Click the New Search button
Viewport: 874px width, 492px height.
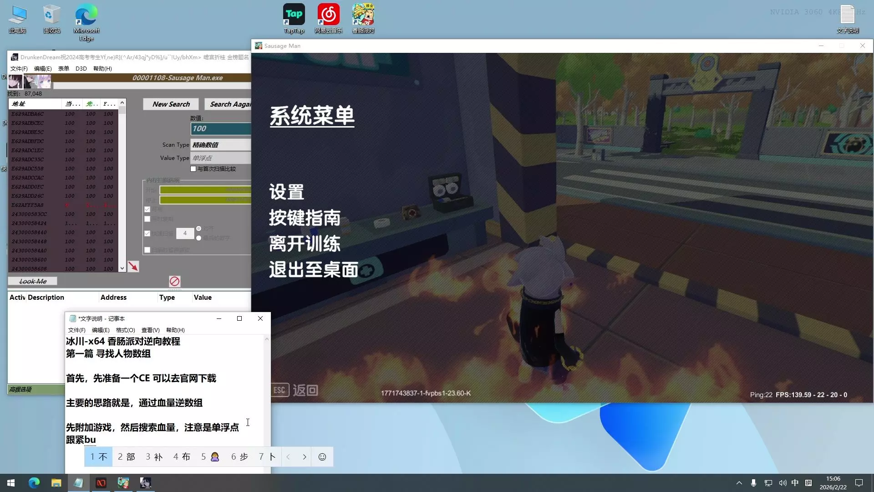(171, 104)
